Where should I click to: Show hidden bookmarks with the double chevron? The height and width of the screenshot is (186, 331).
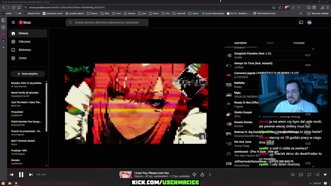(300, 13)
